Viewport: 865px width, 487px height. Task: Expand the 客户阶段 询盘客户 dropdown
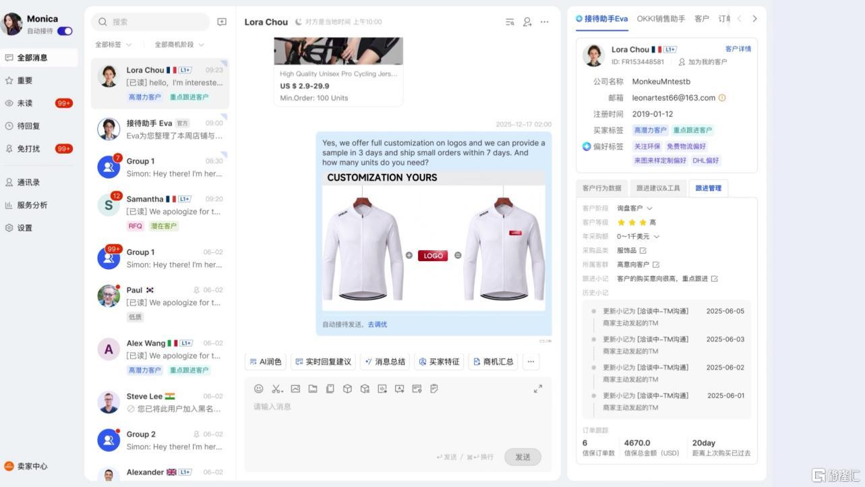coord(635,208)
